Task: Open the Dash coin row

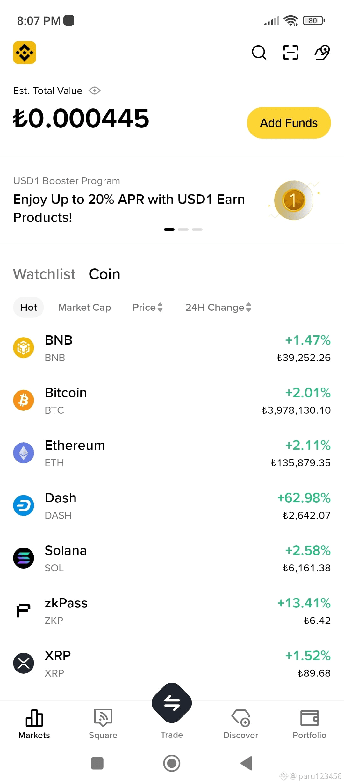Action: pyautogui.click(x=172, y=506)
